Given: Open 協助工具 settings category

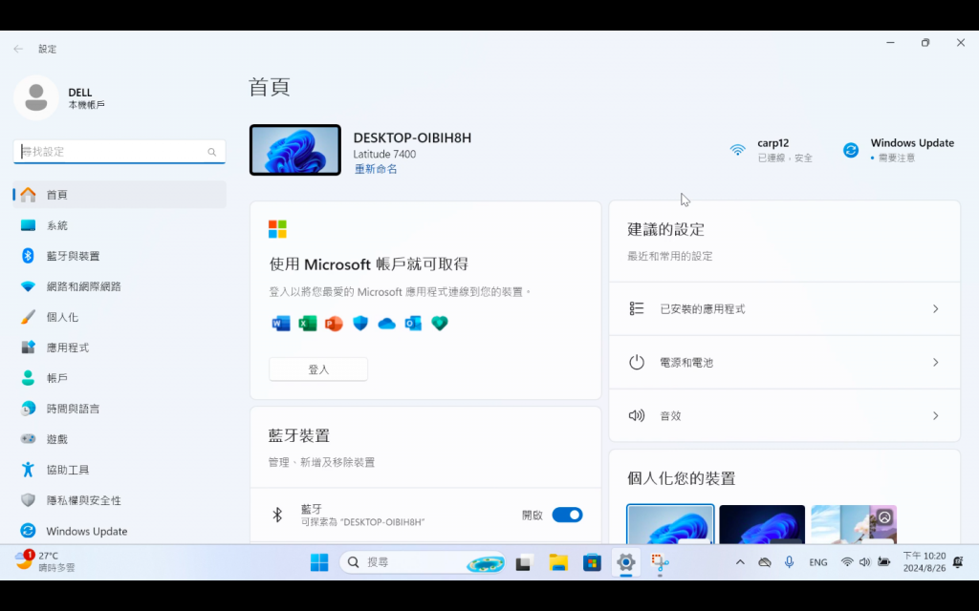Looking at the screenshot, I should pyautogui.click(x=120, y=470).
